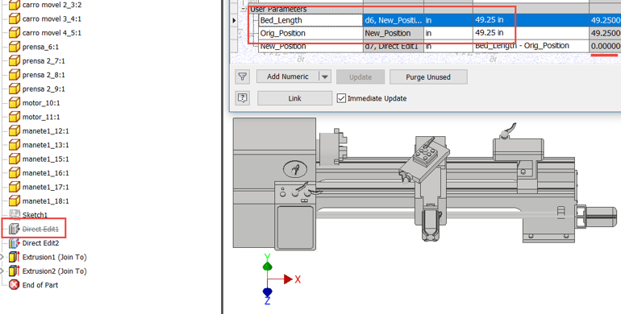Click the Link button
The height and width of the screenshot is (314, 621).
tap(294, 98)
